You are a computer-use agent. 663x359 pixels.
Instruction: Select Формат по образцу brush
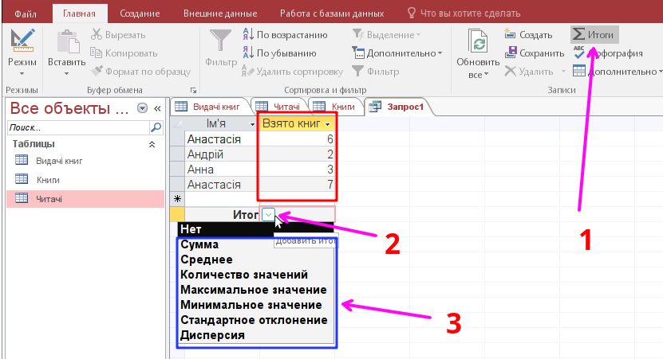[140, 72]
